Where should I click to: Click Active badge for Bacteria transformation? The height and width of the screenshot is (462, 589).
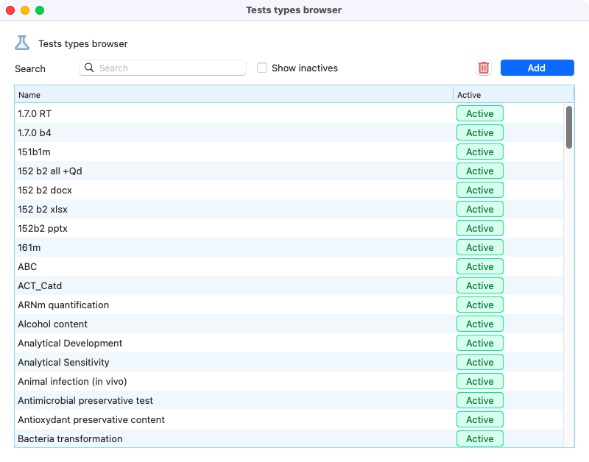[480, 438]
